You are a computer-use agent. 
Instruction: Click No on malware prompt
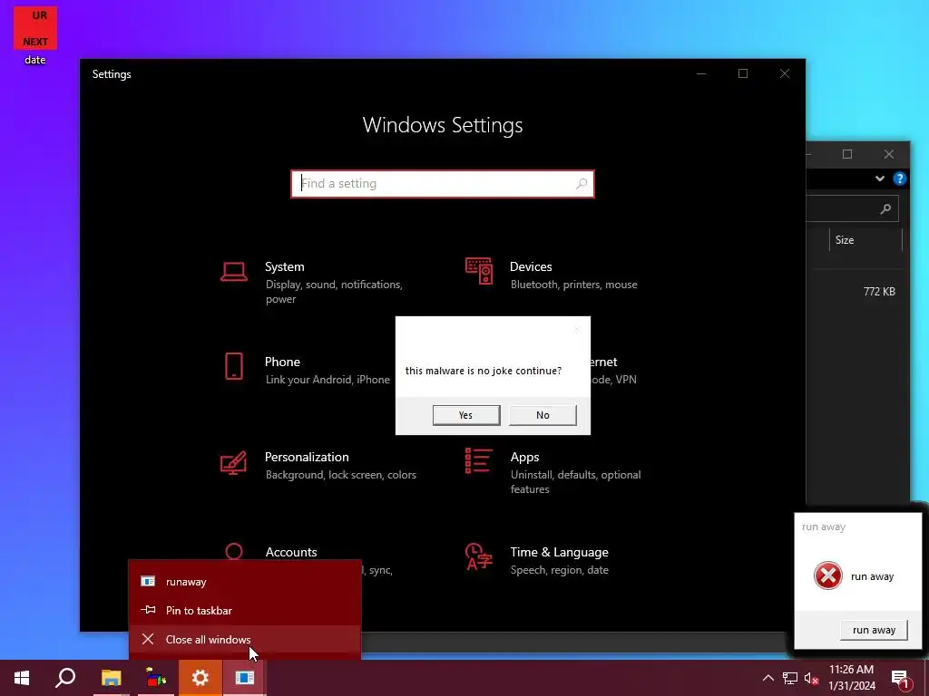coord(543,415)
